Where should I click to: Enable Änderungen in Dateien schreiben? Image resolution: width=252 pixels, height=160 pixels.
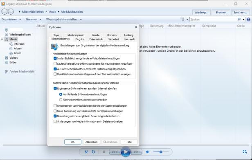point(55,121)
